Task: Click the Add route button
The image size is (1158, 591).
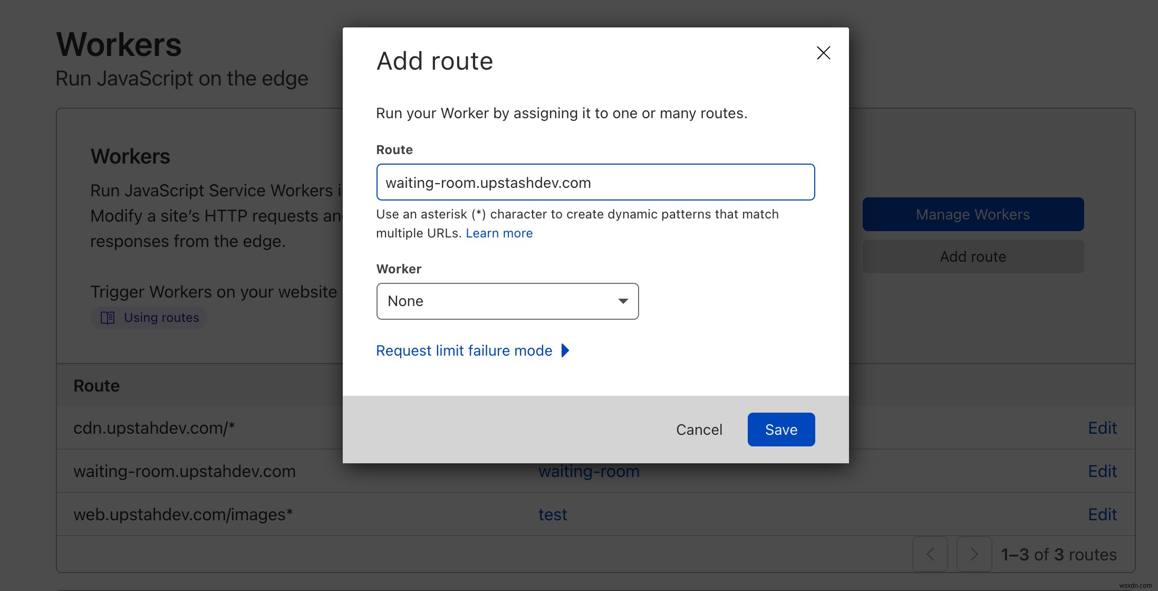Action: pyautogui.click(x=972, y=256)
